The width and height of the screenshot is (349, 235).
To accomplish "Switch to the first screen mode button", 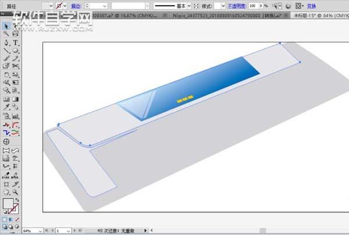I will [x=5, y=227].
